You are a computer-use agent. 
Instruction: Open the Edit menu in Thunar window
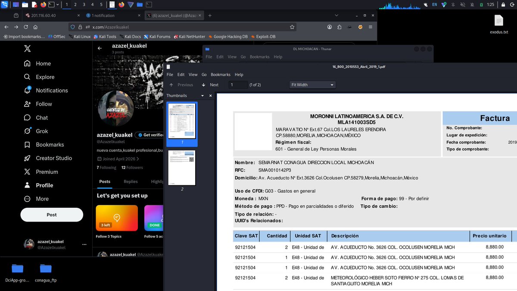point(220,57)
